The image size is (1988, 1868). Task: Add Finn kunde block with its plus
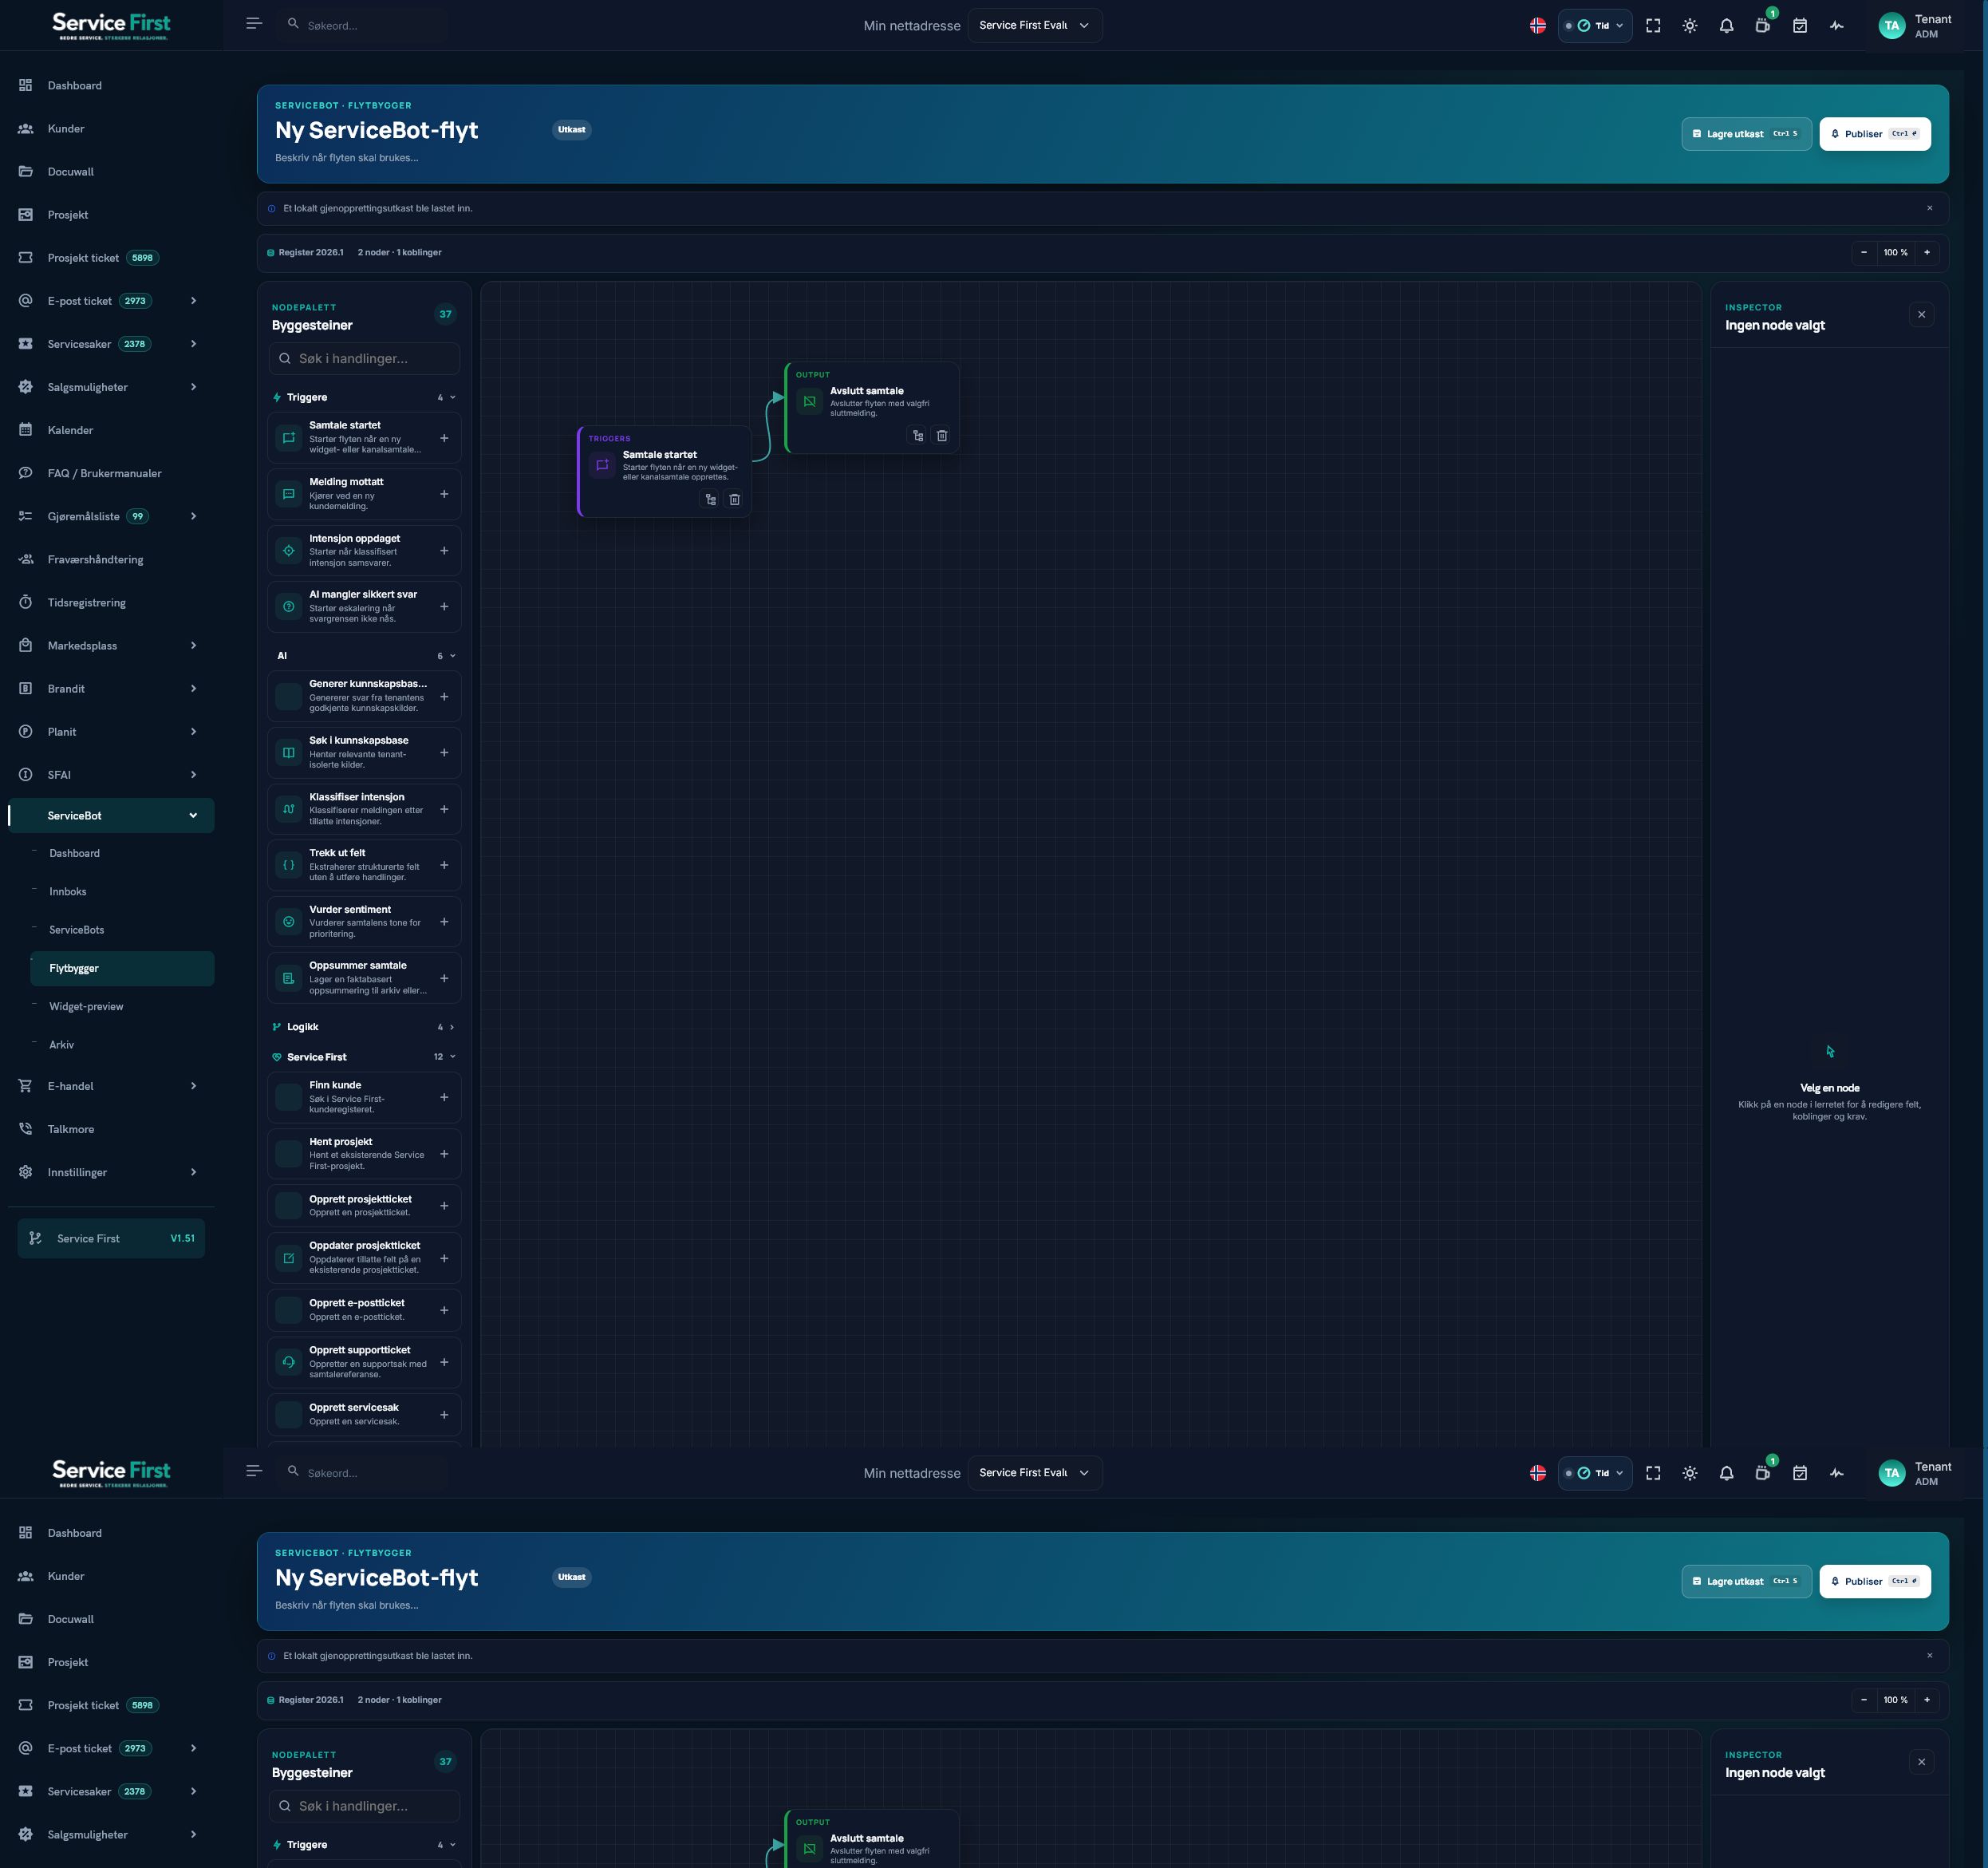[444, 1097]
